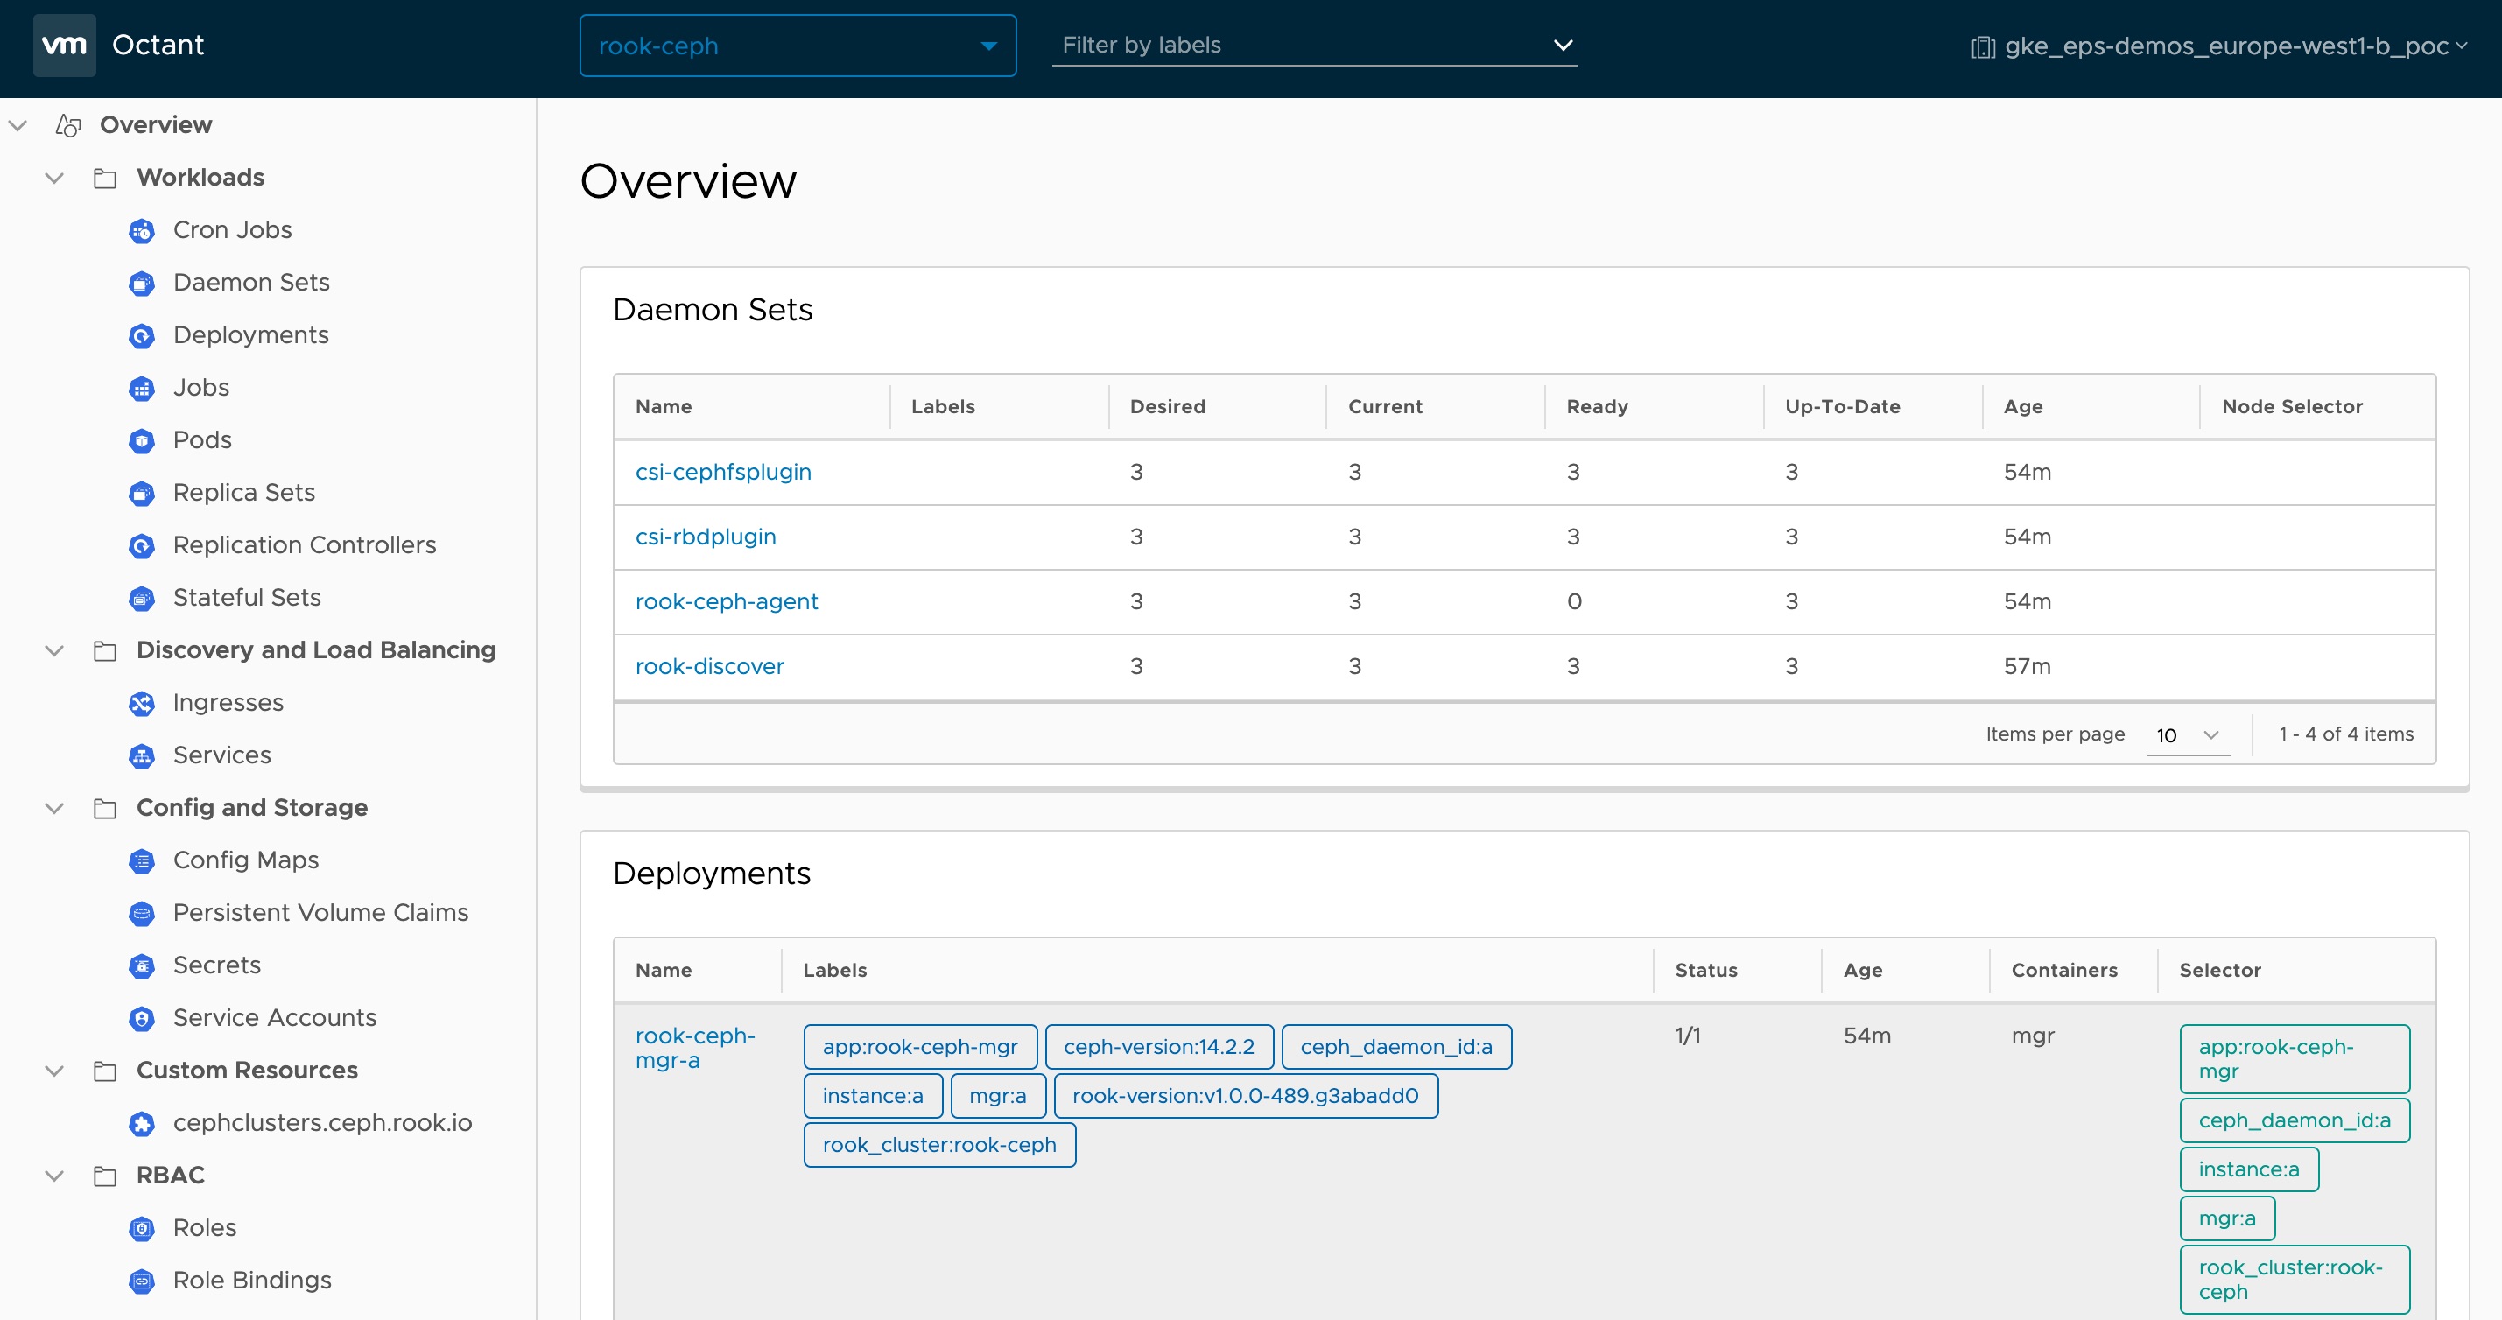Screen dimensions: 2502x1320
Task: Click the Service Accounts shield icon
Action: 142,1018
